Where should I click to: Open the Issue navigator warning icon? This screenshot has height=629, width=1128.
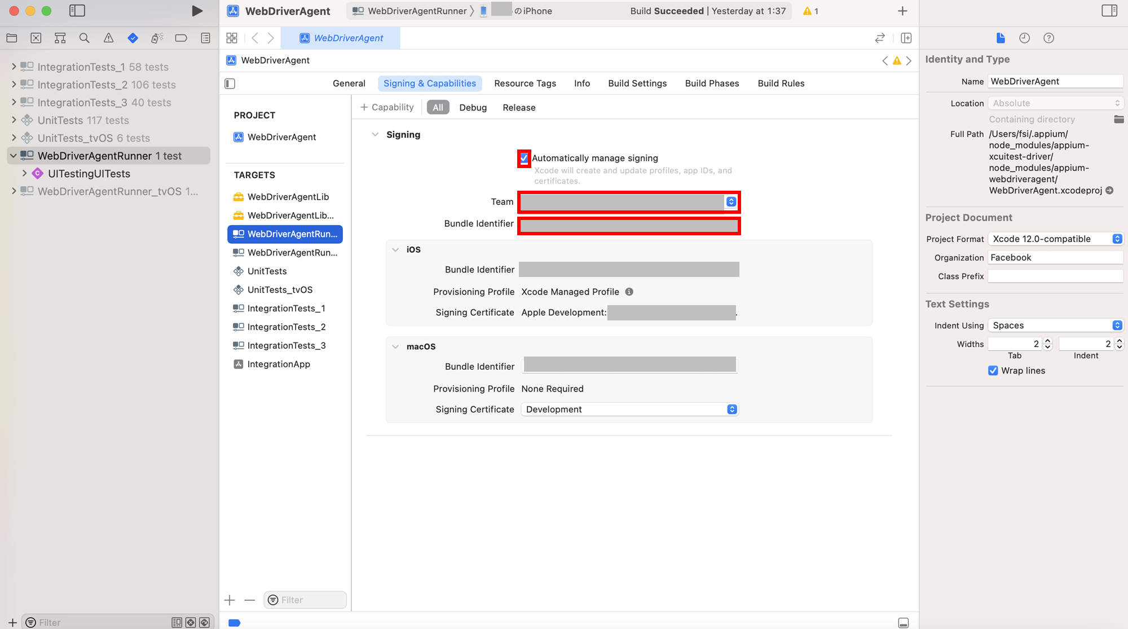tap(108, 38)
